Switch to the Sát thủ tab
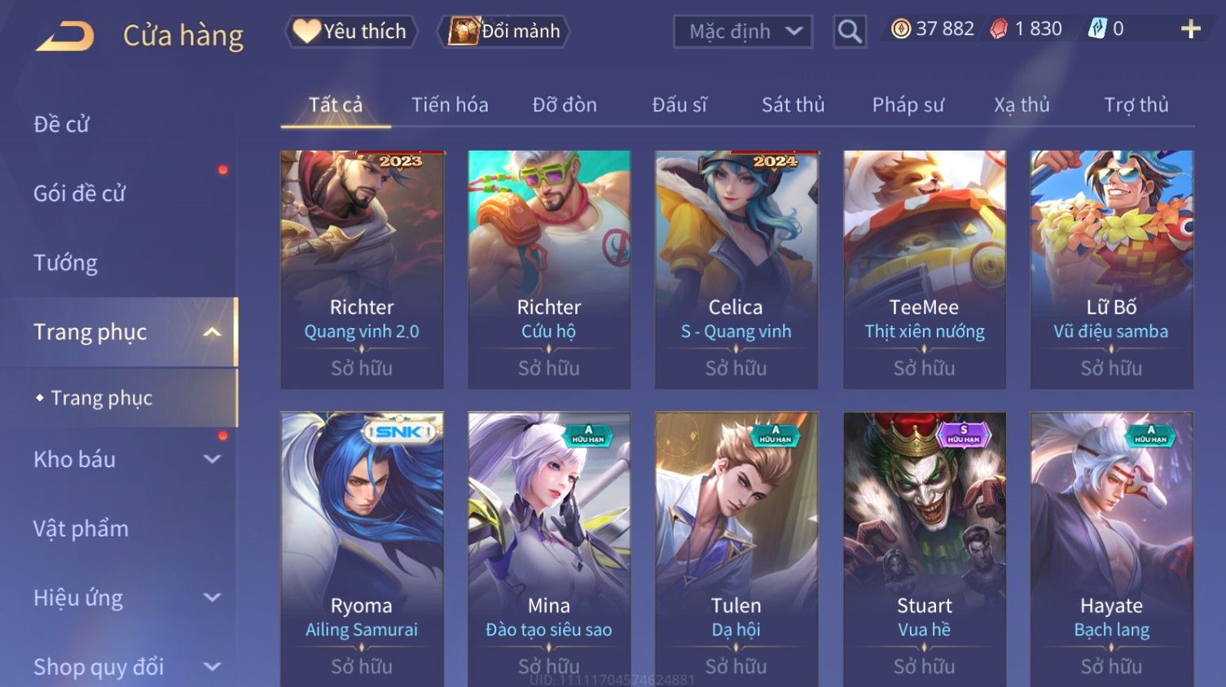 click(x=793, y=105)
